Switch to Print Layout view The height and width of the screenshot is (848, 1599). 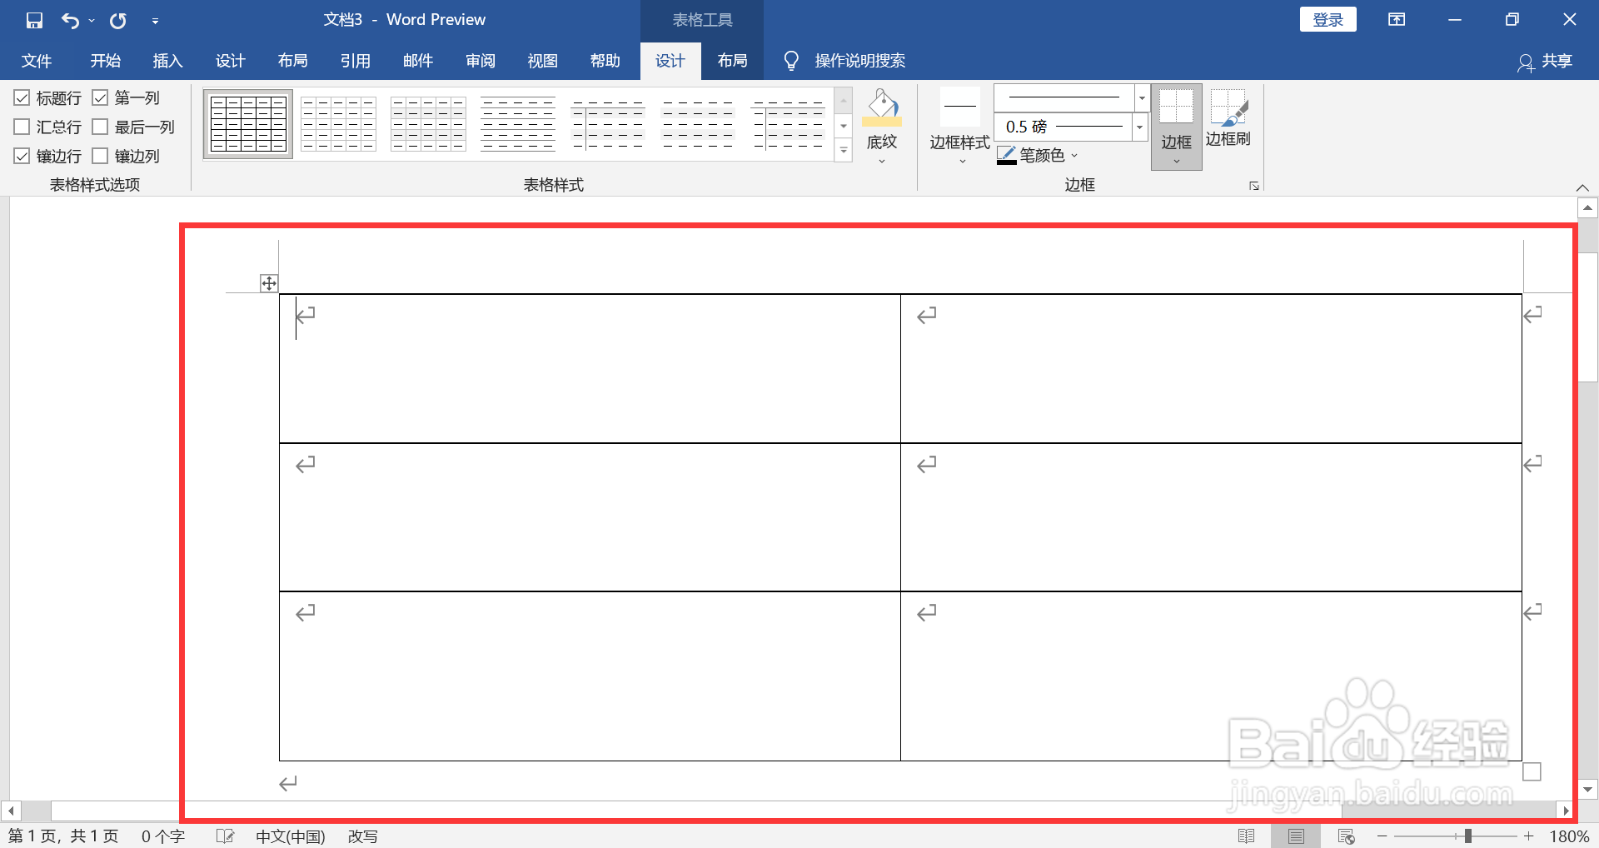[1296, 836]
